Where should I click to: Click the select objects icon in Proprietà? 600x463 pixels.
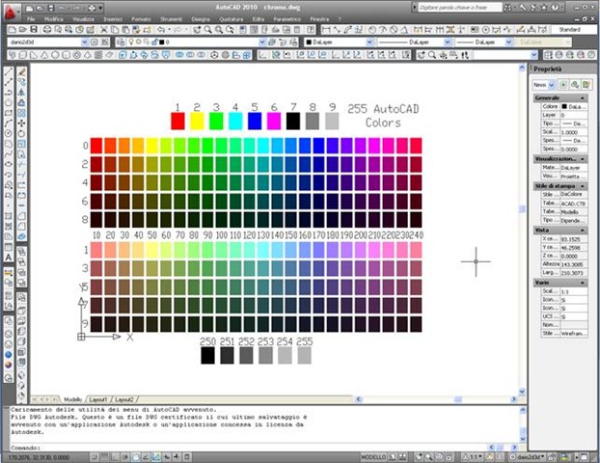pos(575,84)
